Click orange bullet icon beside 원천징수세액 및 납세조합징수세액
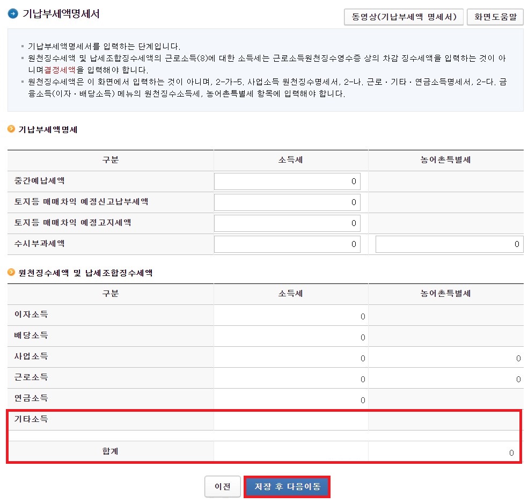 (x=11, y=272)
